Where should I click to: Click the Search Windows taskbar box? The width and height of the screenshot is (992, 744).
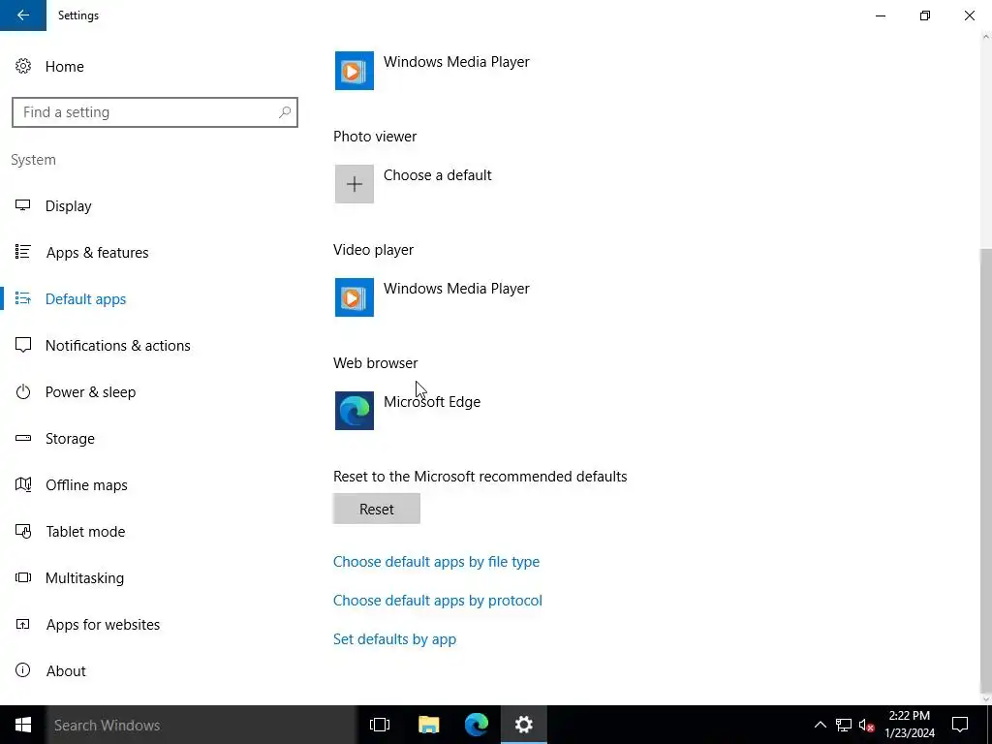tap(201, 725)
